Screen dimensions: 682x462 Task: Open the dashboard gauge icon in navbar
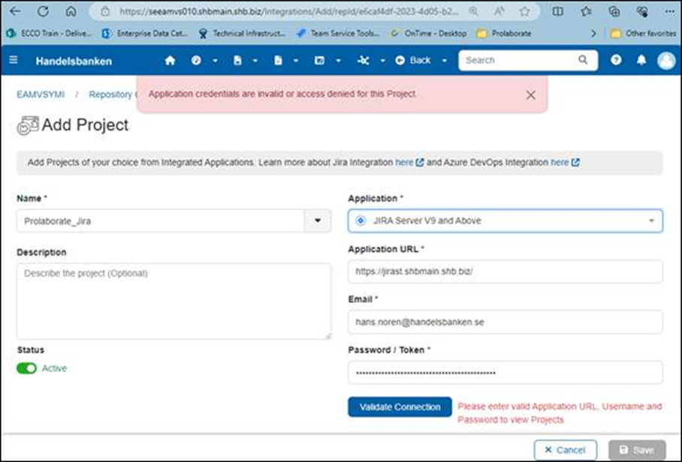point(196,60)
